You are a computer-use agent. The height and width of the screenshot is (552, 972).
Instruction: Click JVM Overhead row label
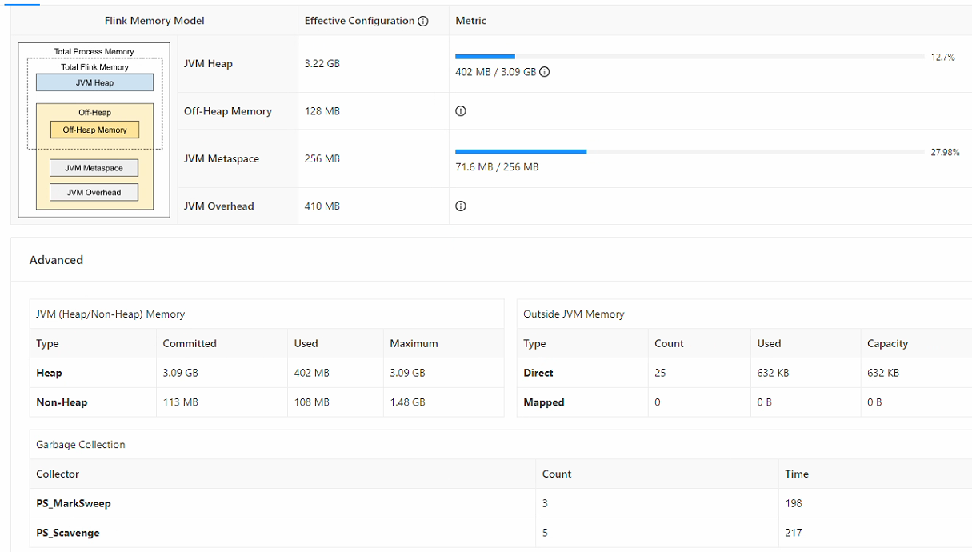[x=218, y=206]
